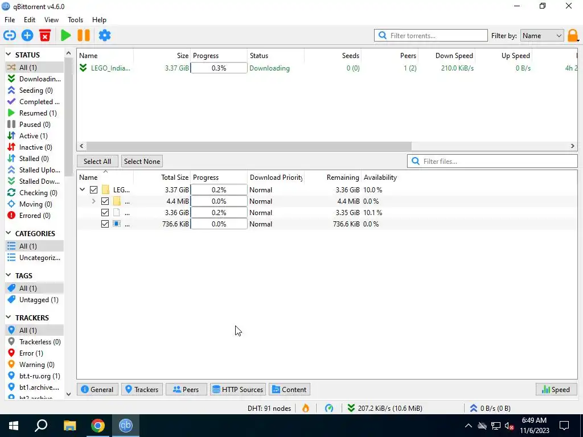Viewport: 583px width, 437px height.
Task: Select the Seeding (0) status filter
Action: pos(34,90)
